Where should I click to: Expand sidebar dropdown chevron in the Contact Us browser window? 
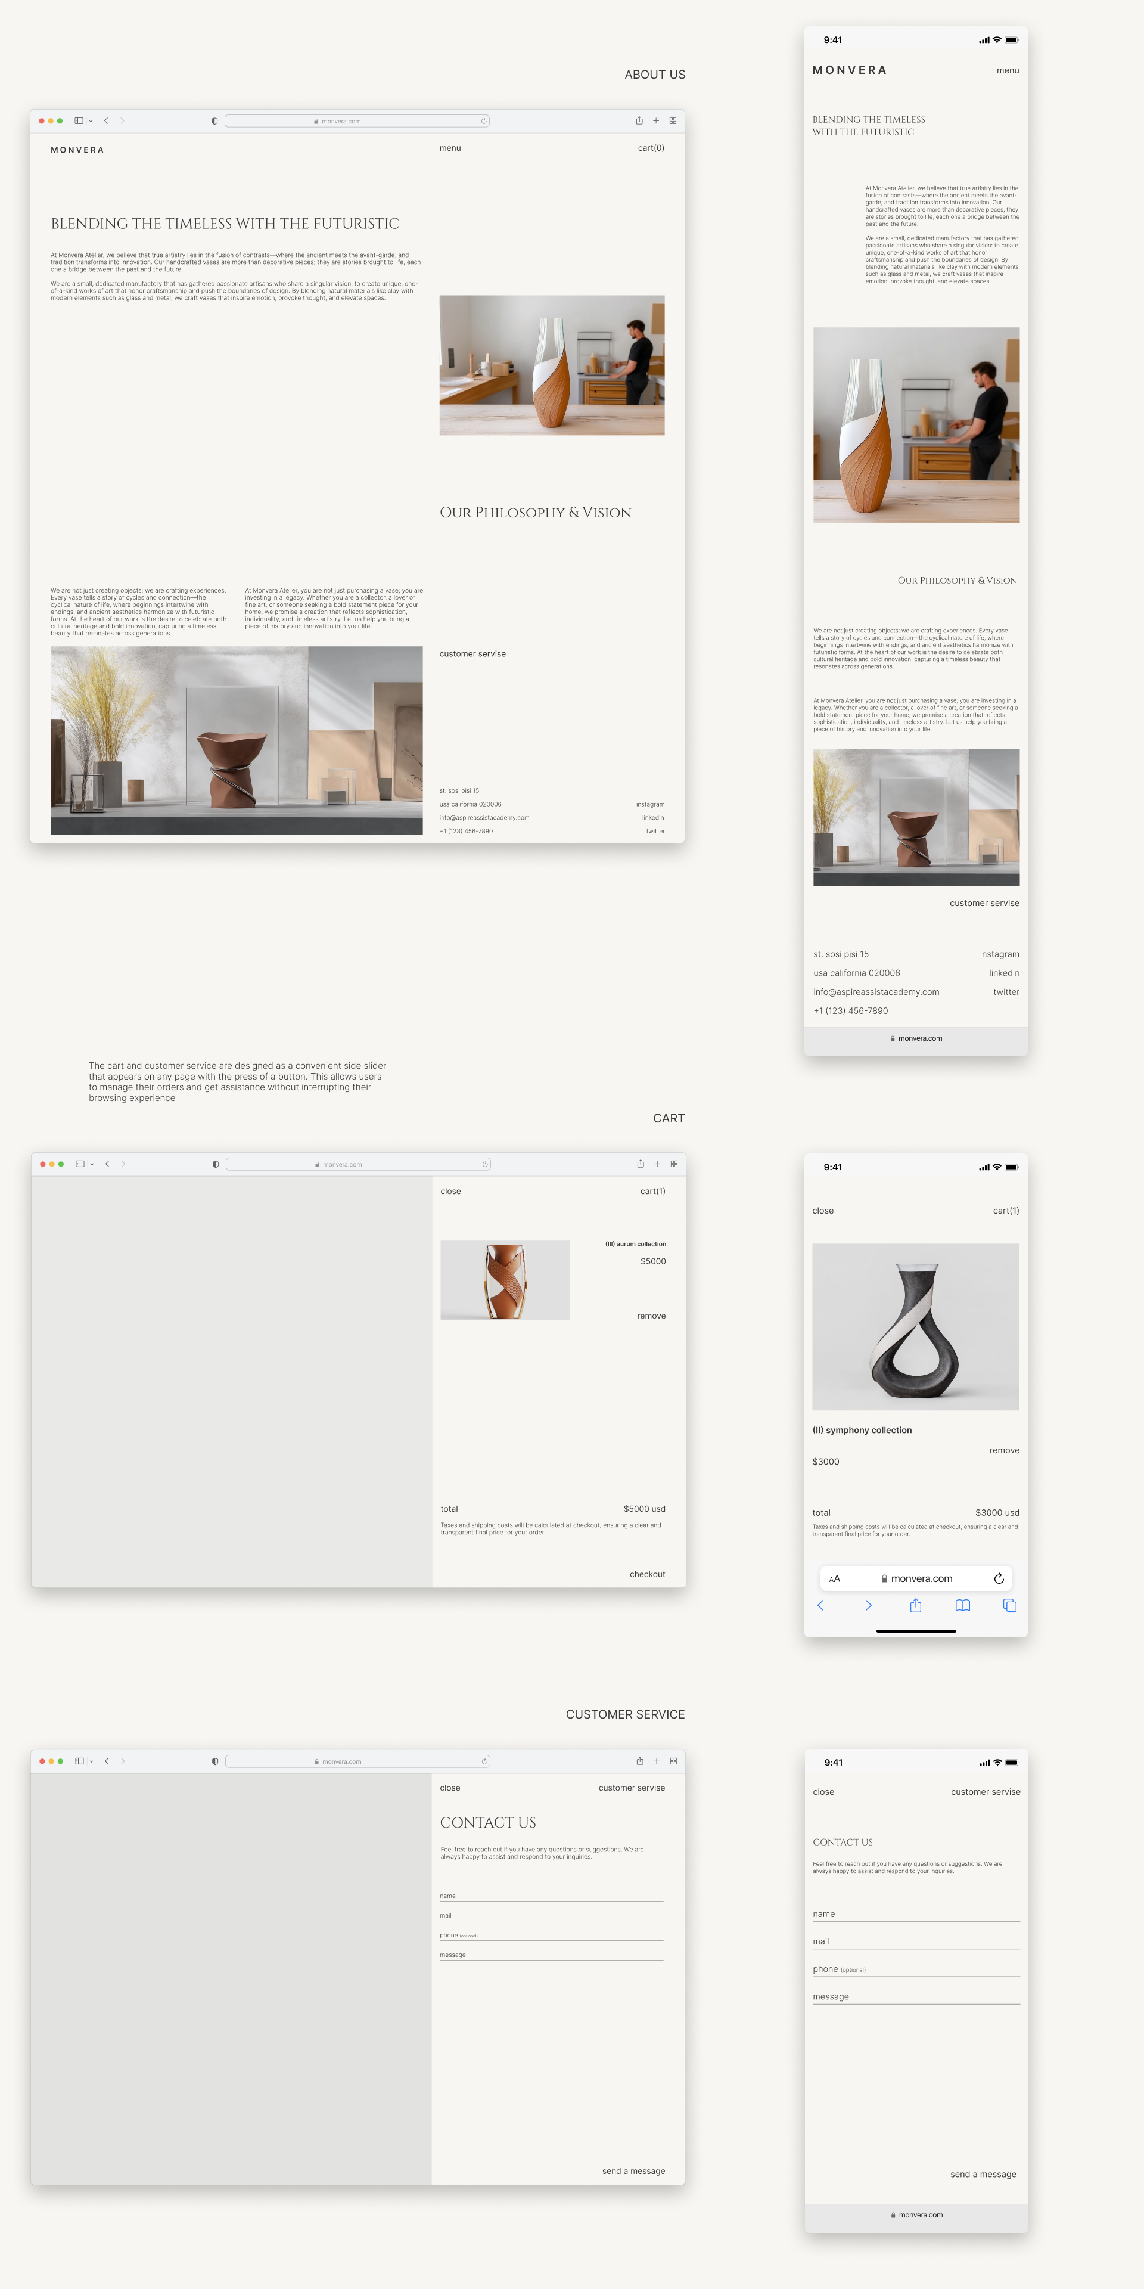coord(91,1761)
